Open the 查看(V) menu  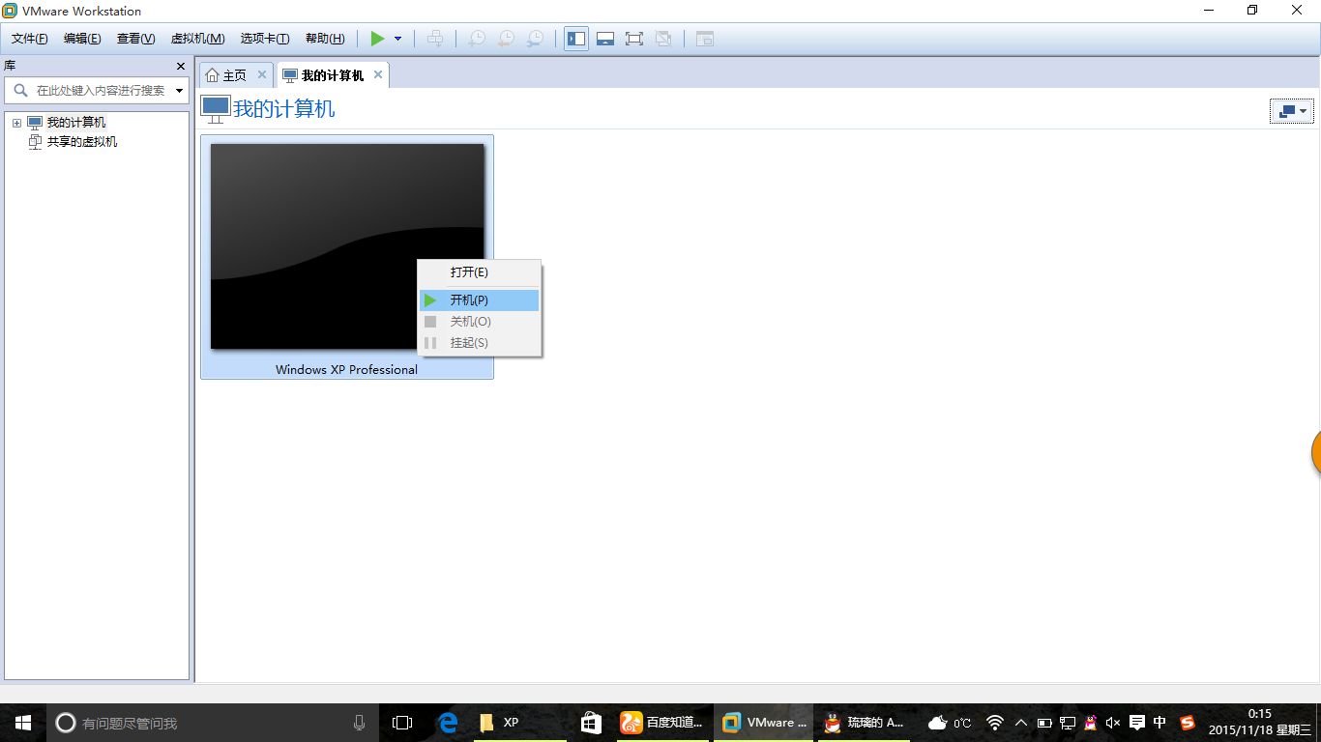pyautogui.click(x=135, y=39)
